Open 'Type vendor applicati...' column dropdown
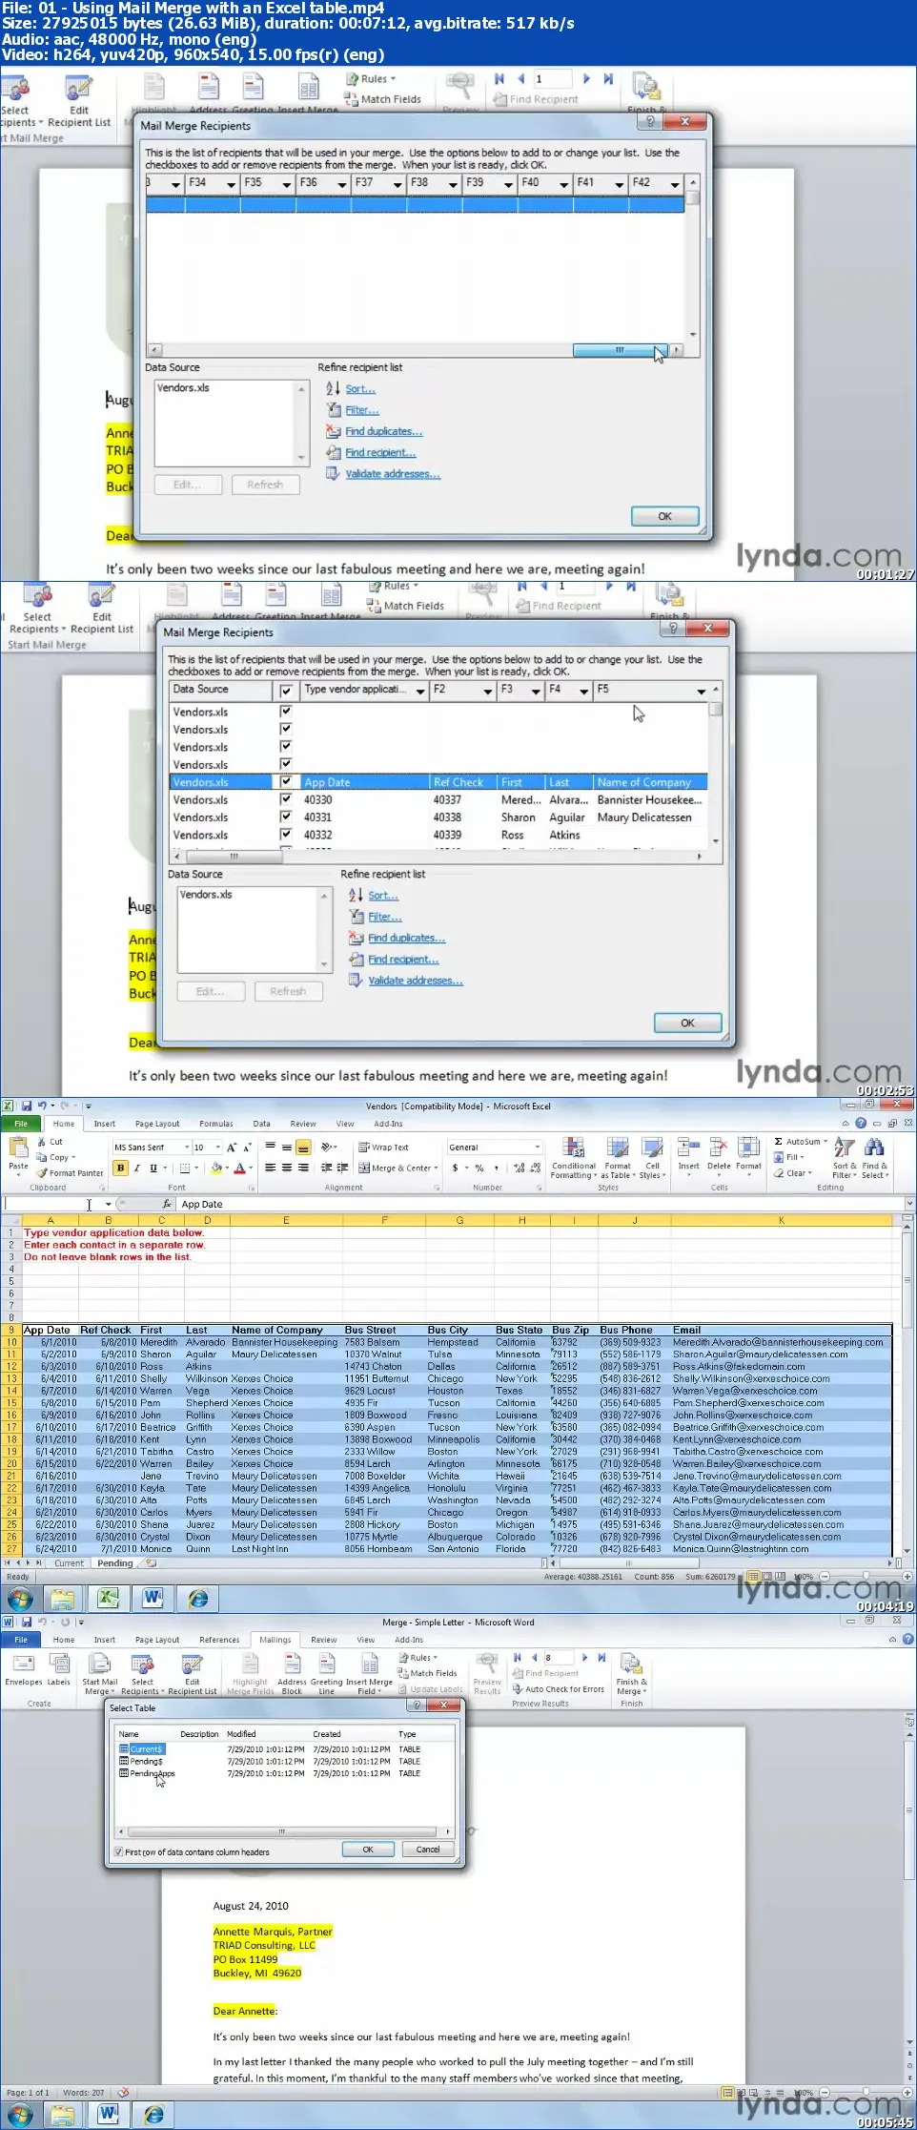The height and width of the screenshot is (2130, 917). pos(420,691)
